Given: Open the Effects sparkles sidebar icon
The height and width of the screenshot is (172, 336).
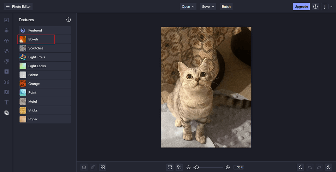Looking at the screenshot, I should click(6, 51).
